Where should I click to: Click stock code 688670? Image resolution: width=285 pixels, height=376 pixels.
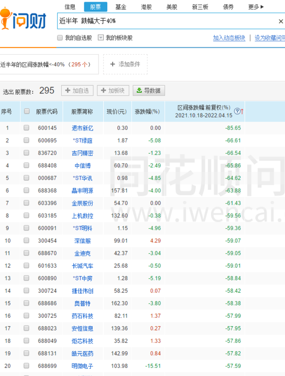point(47,253)
